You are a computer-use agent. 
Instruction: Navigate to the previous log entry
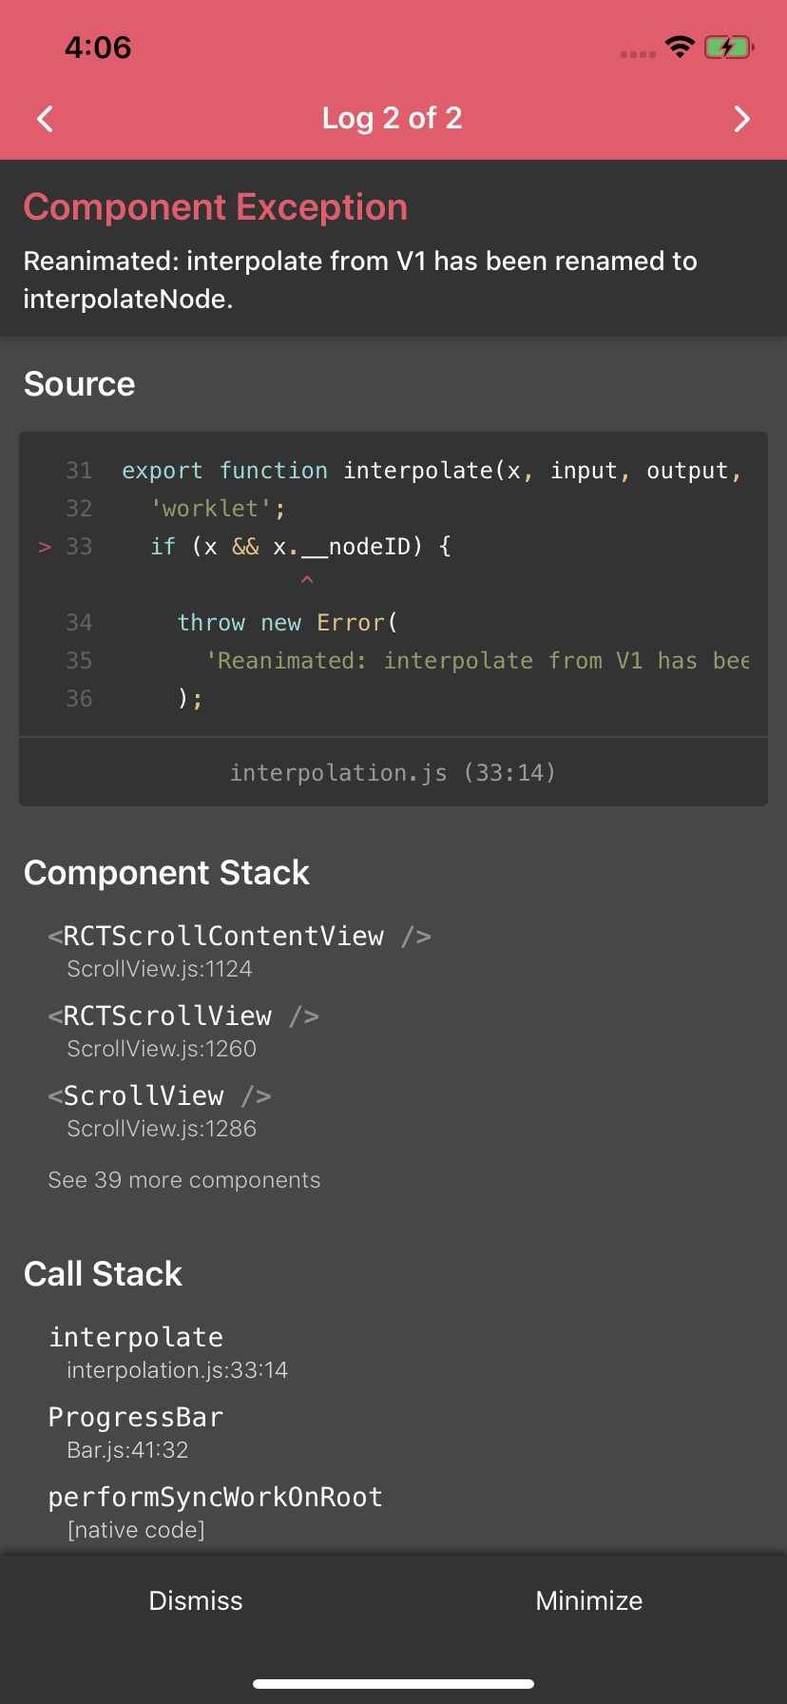click(44, 119)
